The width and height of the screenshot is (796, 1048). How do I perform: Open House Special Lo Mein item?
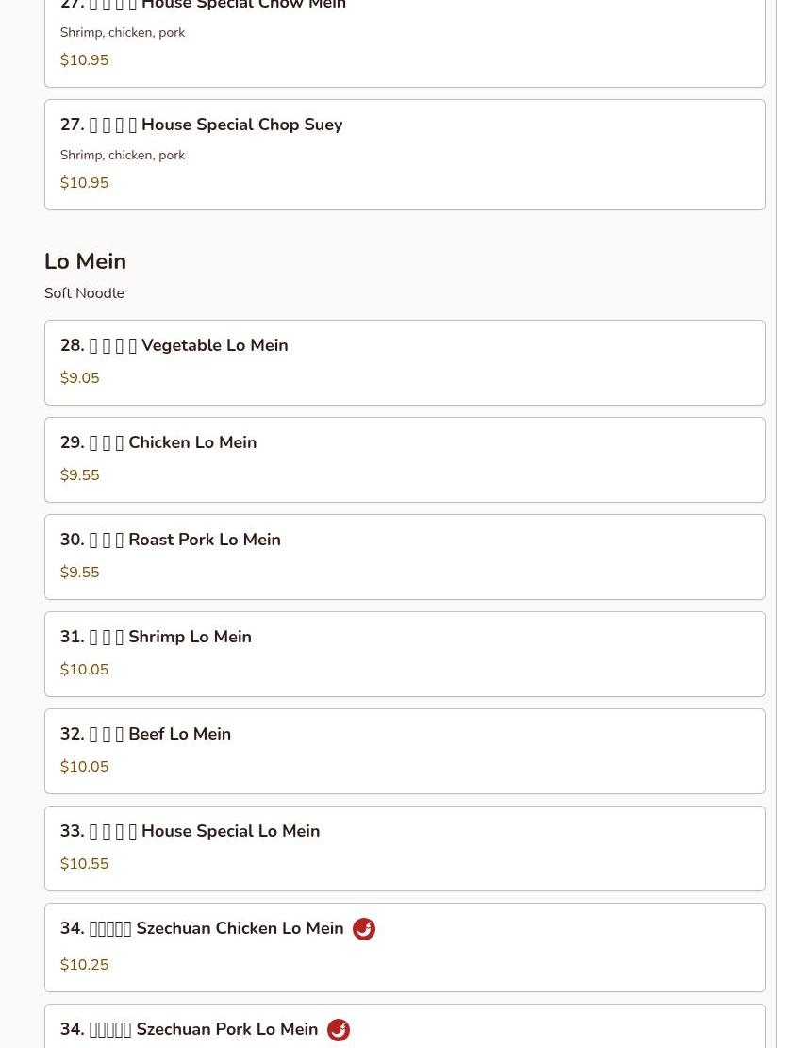coord(405,849)
